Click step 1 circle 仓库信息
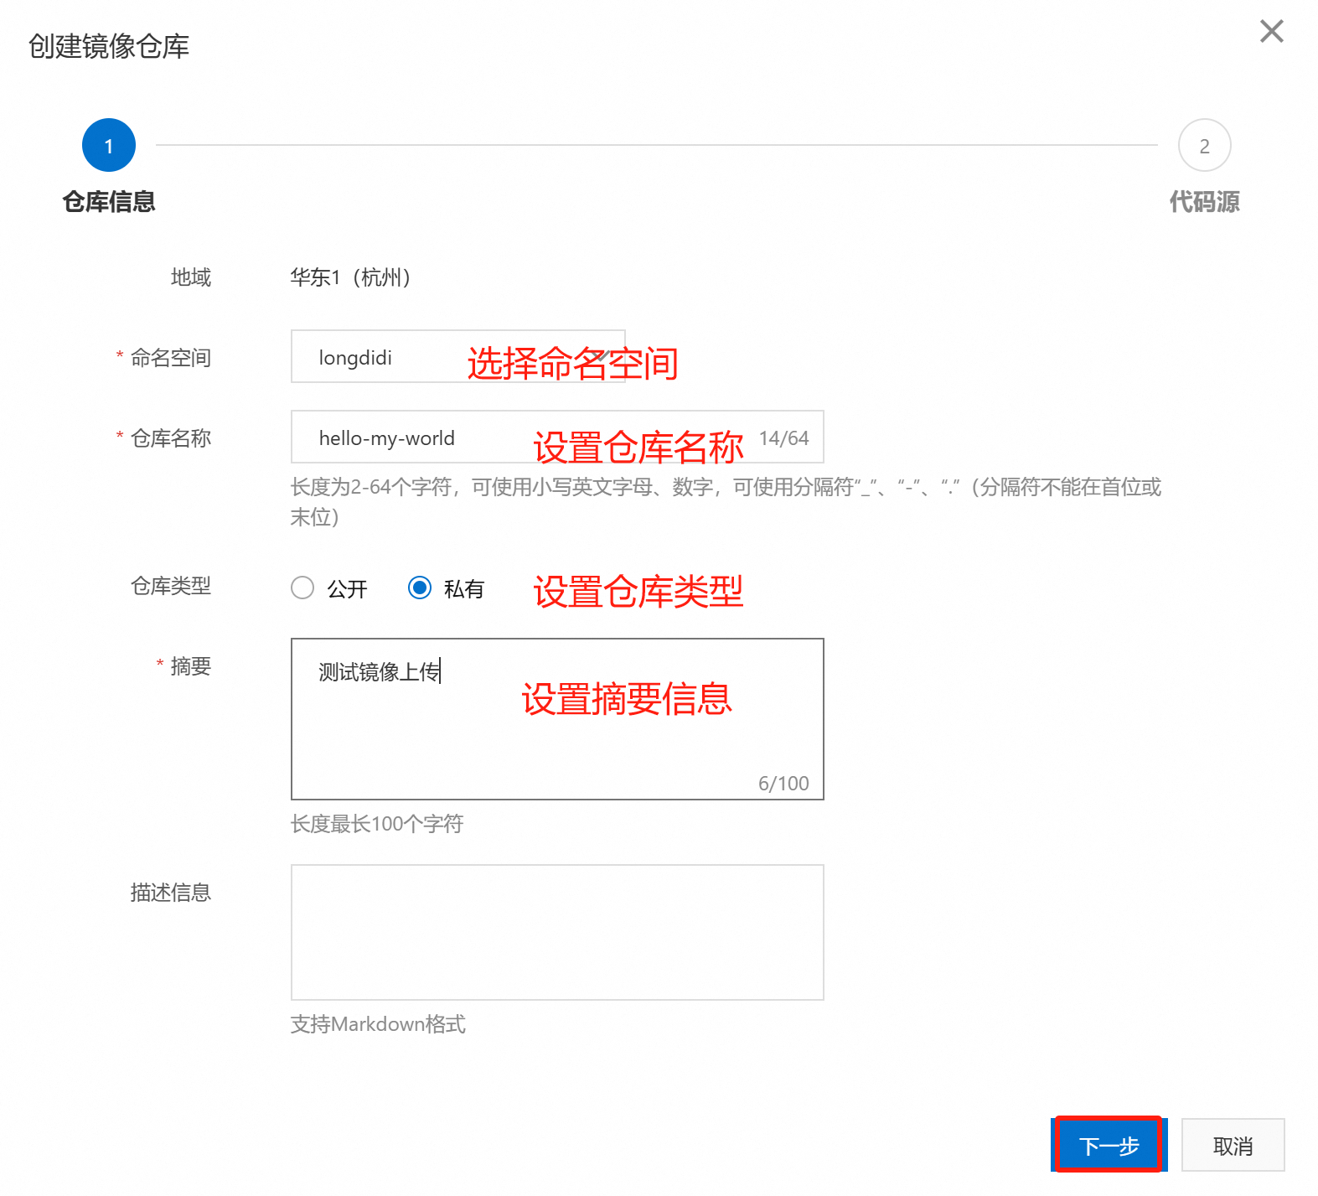This screenshot has height=1196, width=1318. coord(109,145)
